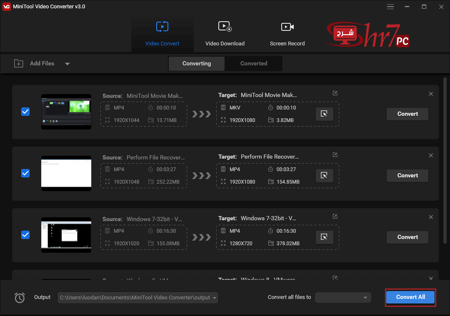
Task: Click the 3.82MB target size
Action: [285, 120]
